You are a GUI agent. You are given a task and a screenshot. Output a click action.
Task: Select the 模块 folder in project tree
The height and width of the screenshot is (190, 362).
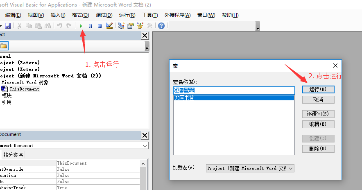coord(7,95)
